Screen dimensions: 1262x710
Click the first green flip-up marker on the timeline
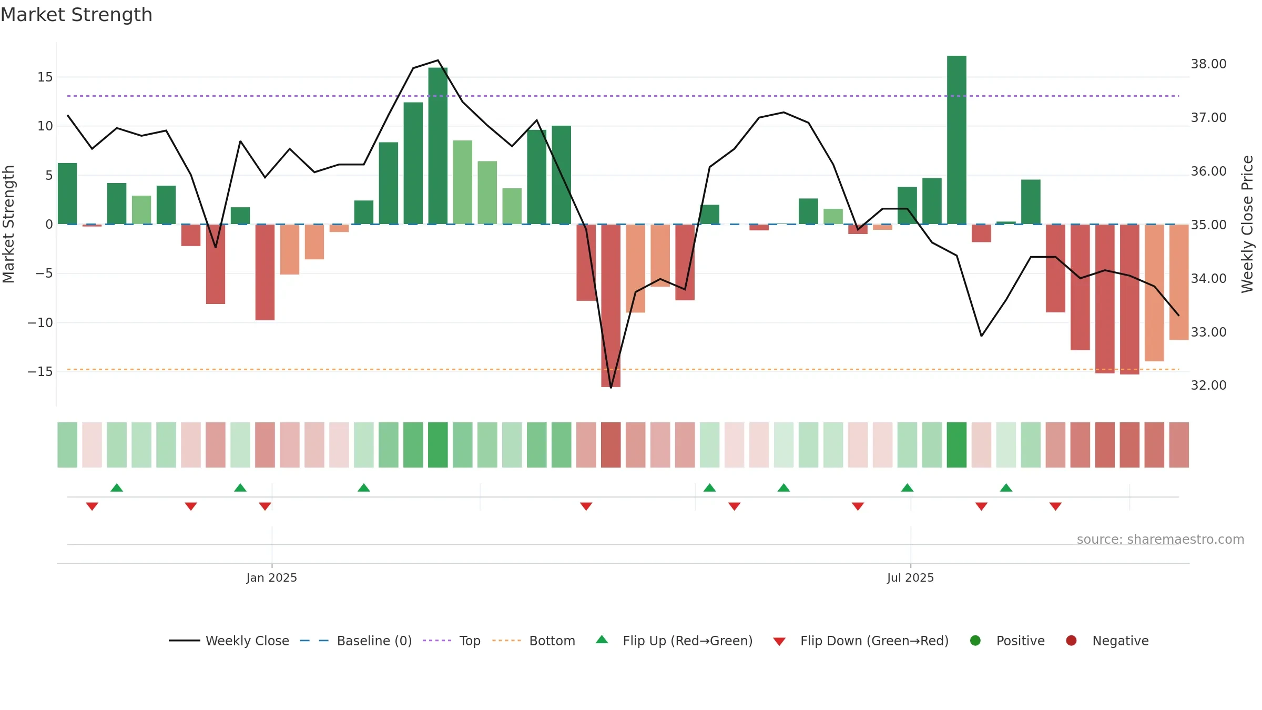tap(117, 488)
